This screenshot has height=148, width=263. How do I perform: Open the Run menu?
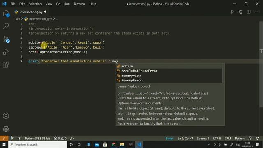[x=67, y=4]
